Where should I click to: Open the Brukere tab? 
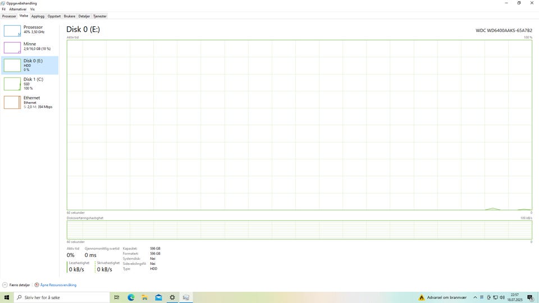click(70, 16)
